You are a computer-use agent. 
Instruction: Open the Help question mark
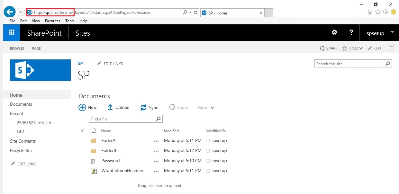tap(351, 32)
